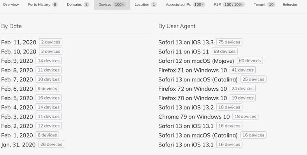307x155 pixels.
Task: Click 60 devices badge for macOS Mojave
Action: [250, 60]
